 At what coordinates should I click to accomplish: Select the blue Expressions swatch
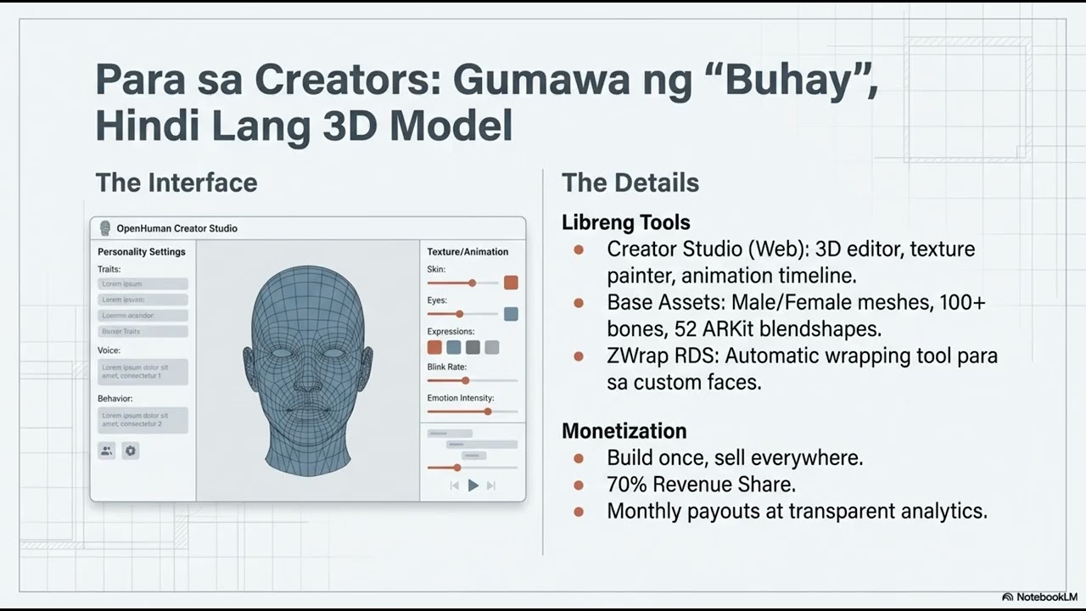(x=454, y=347)
